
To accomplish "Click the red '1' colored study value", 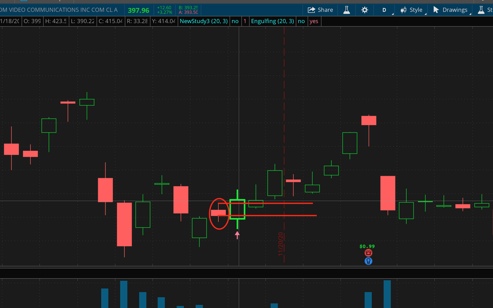I will tap(245, 21).
